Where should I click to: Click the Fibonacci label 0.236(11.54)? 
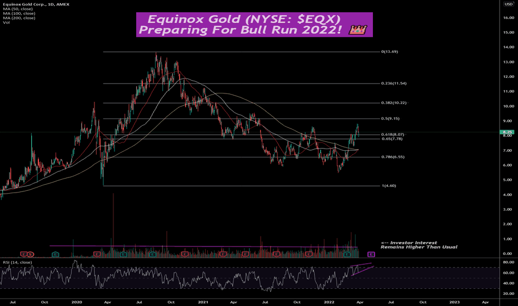pyautogui.click(x=394, y=83)
